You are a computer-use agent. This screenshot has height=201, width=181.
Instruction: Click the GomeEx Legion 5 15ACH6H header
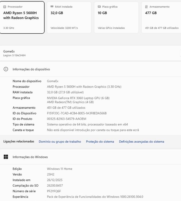pyautogui.click(x=90, y=53)
